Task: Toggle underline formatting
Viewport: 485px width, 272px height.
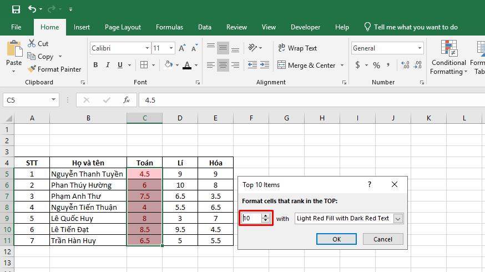Action: [x=120, y=65]
